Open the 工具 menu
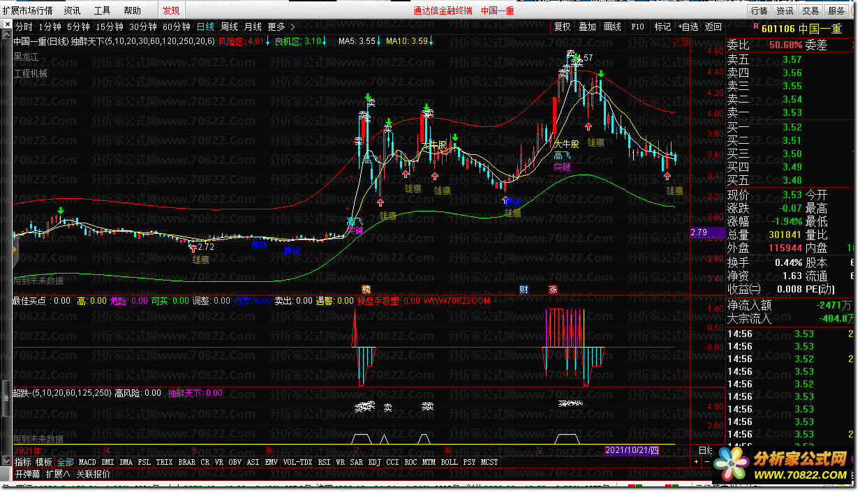This screenshot has width=860, height=492. [x=102, y=10]
